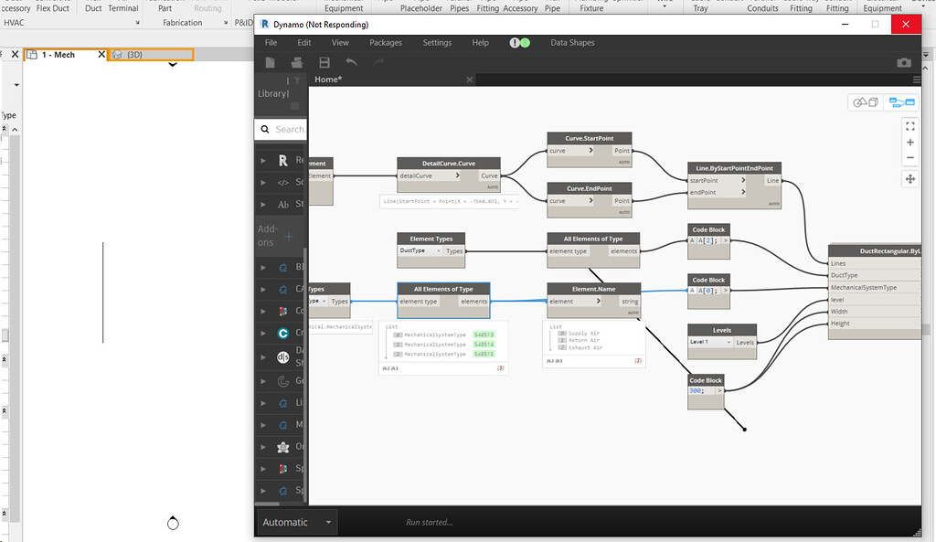The image size is (936, 542).
Task: Click the Zoom In icon on the canvas
Action: [x=910, y=142]
